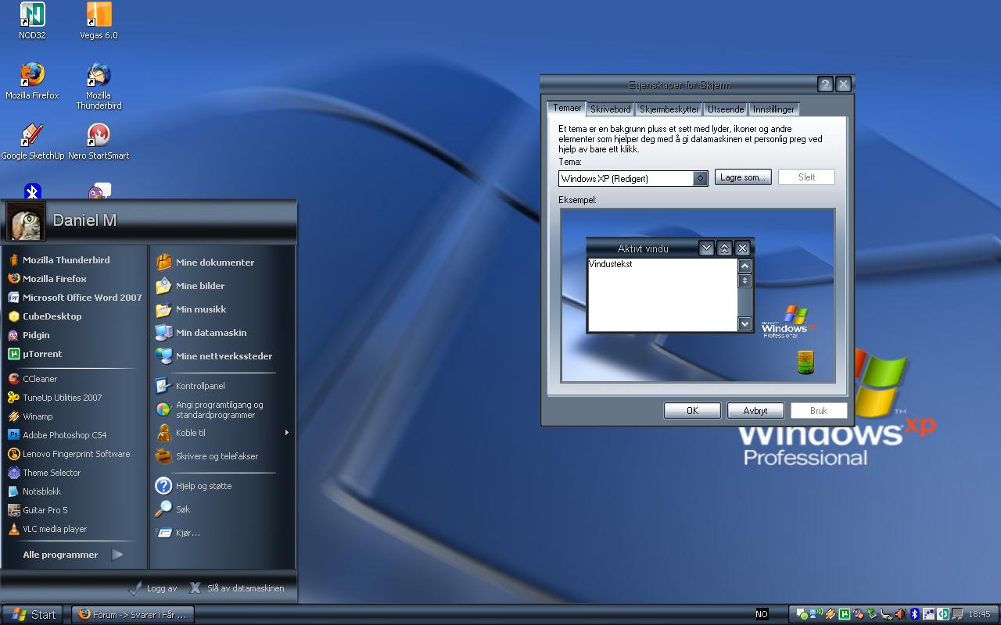Click the Start button
This screenshot has height=625, width=1001.
point(34,614)
